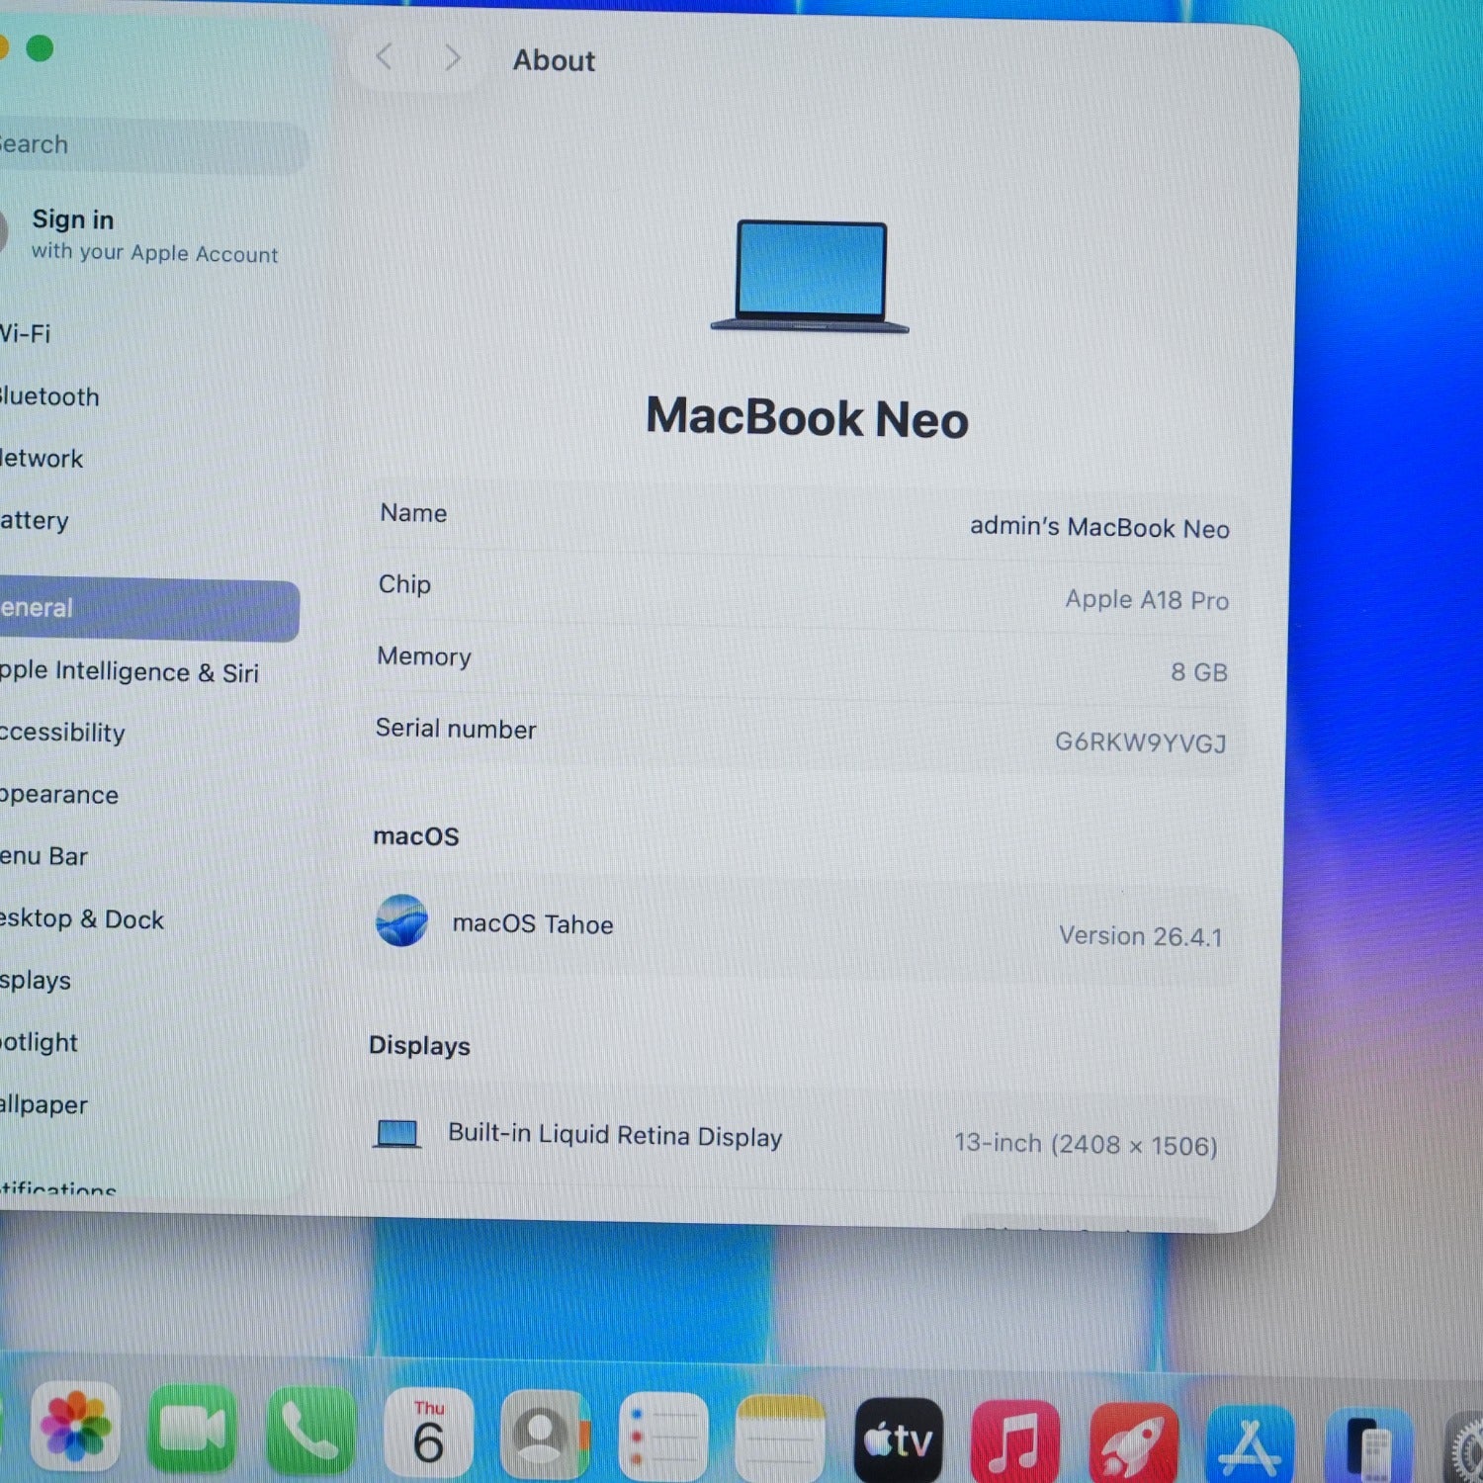Open Spotlight settings in the sidebar
Screen dimensions: 1483x1483
[x=39, y=1043]
